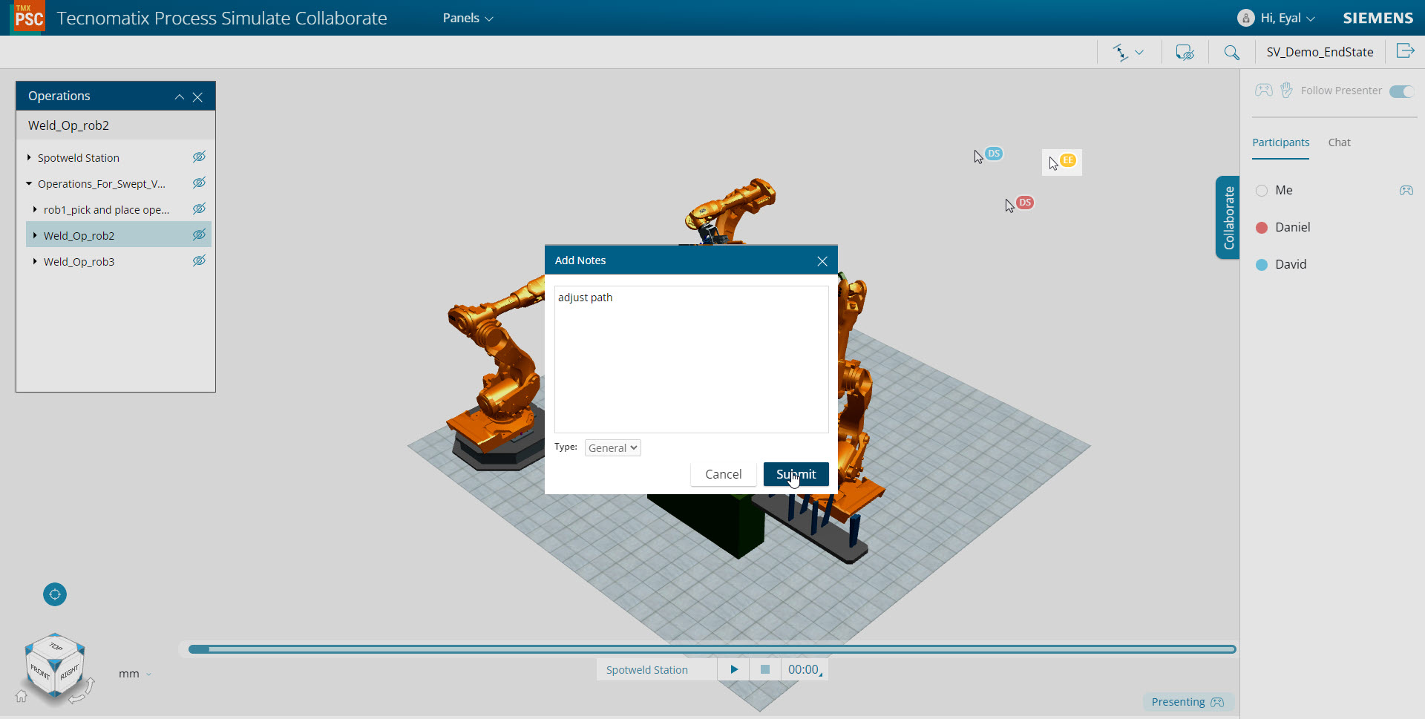Open the mm units dropdown
Screen dimensions: 1425x719
point(135,674)
